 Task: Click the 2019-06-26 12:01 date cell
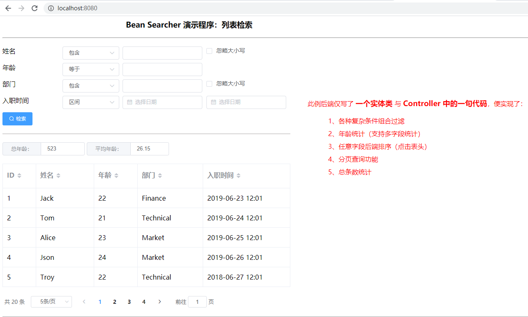tap(246, 257)
